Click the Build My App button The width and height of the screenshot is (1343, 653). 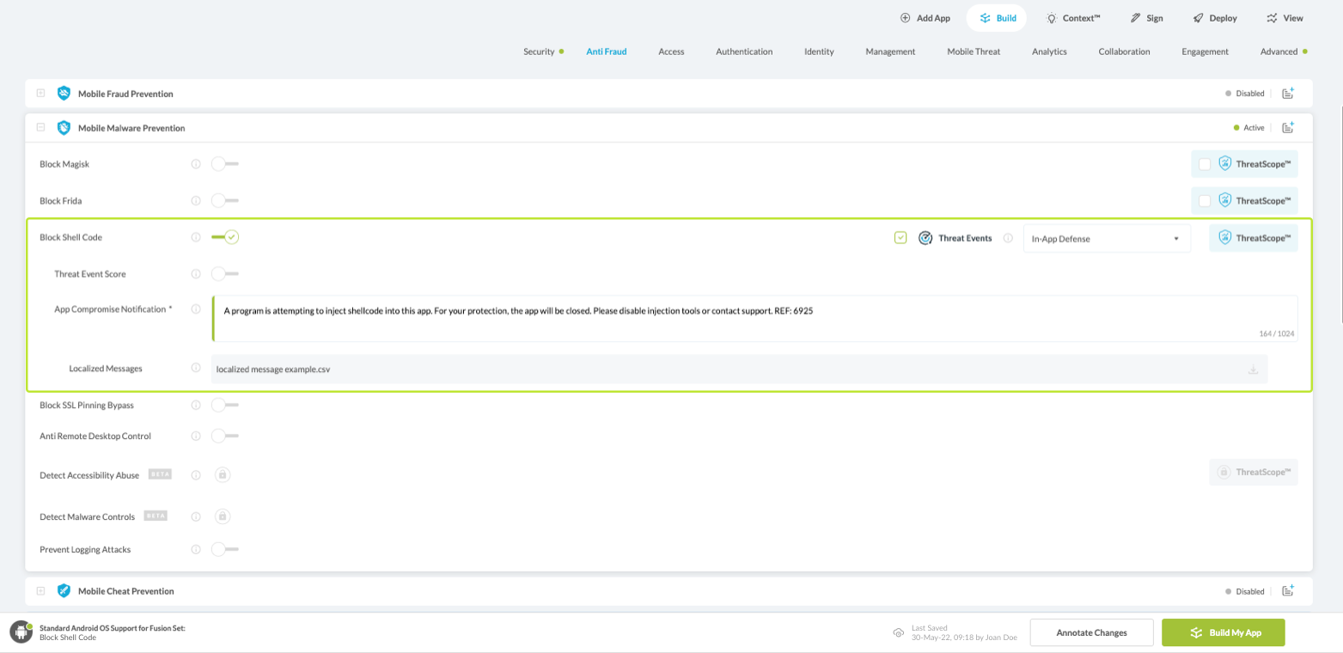[x=1223, y=632]
